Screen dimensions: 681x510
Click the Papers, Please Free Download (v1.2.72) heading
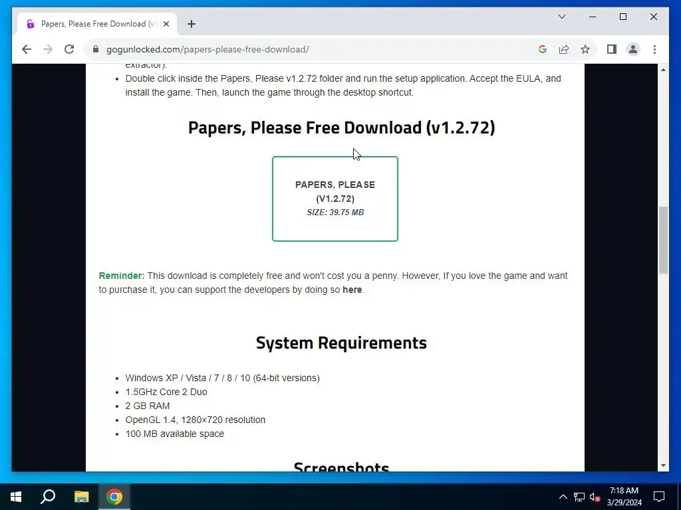point(341,127)
